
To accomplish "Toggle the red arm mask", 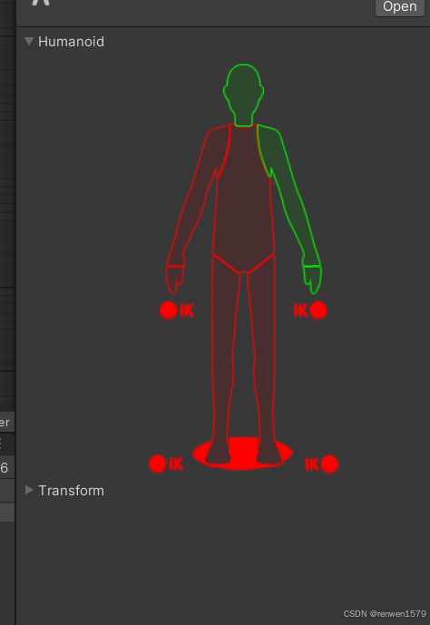I will point(200,195).
